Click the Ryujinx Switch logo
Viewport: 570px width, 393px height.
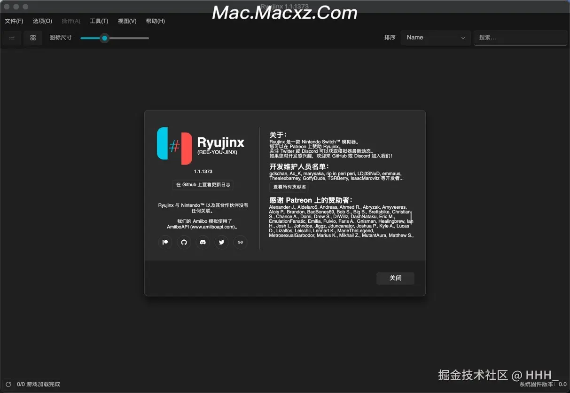click(174, 146)
